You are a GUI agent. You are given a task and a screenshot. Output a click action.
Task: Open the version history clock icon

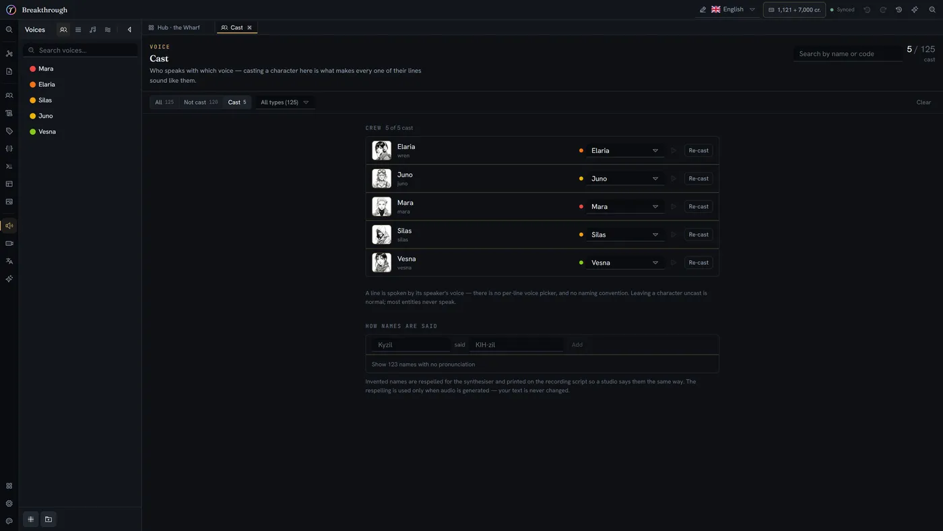tap(899, 10)
